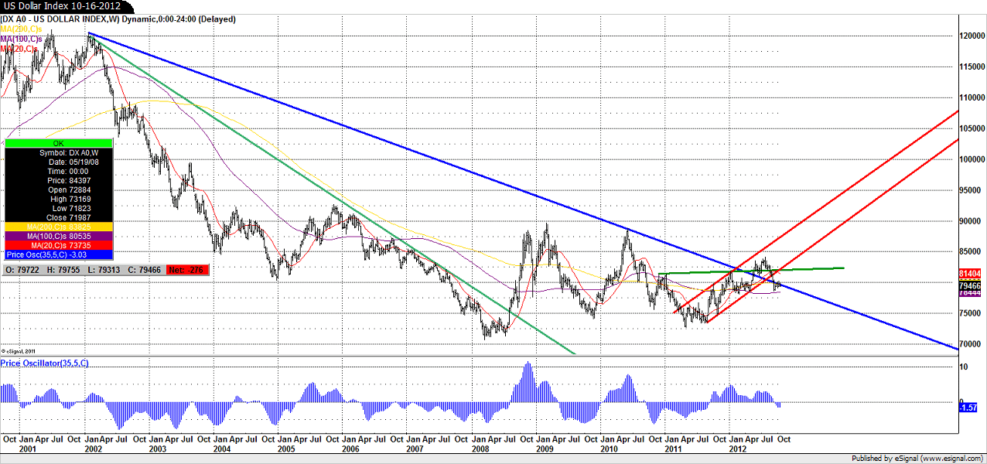Click the yellow MA(200,C)s 83825 row
Image resolution: width=987 pixels, height=464 pixels.
click(x=58, y=227)
